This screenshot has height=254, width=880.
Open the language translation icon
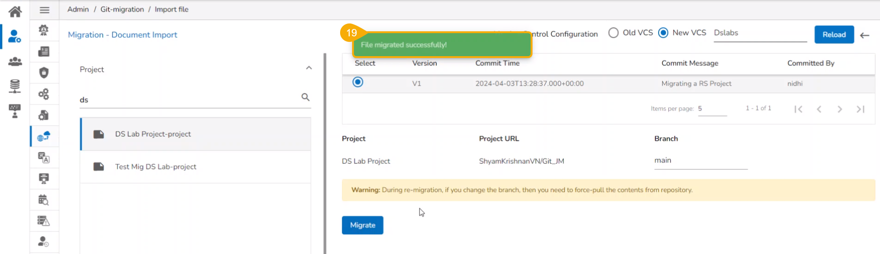coord(44,157)
